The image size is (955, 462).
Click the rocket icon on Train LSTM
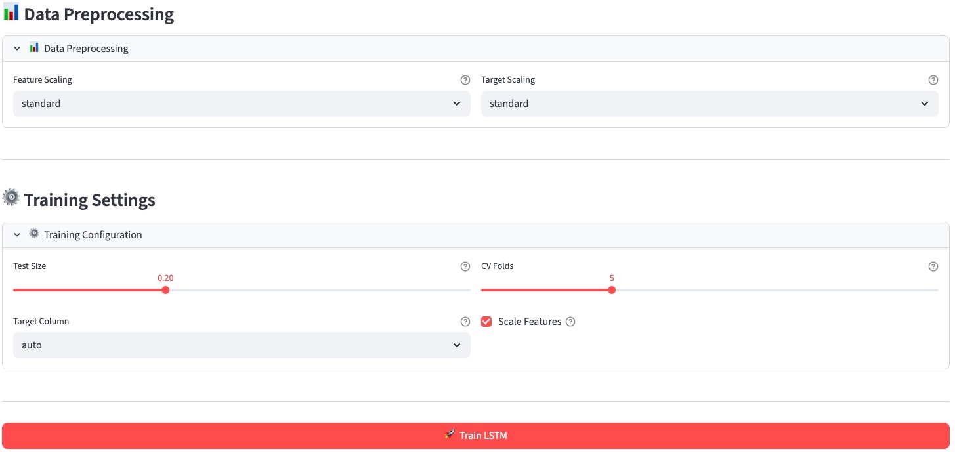tap(450, 434)
